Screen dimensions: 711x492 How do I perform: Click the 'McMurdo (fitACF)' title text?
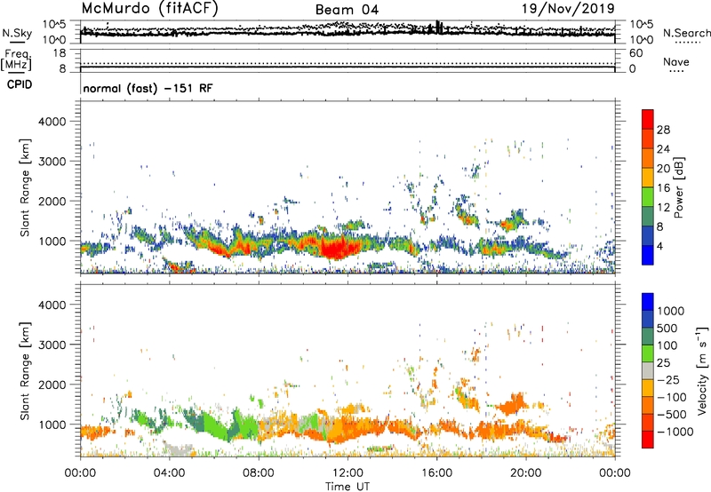pos(149,9)
